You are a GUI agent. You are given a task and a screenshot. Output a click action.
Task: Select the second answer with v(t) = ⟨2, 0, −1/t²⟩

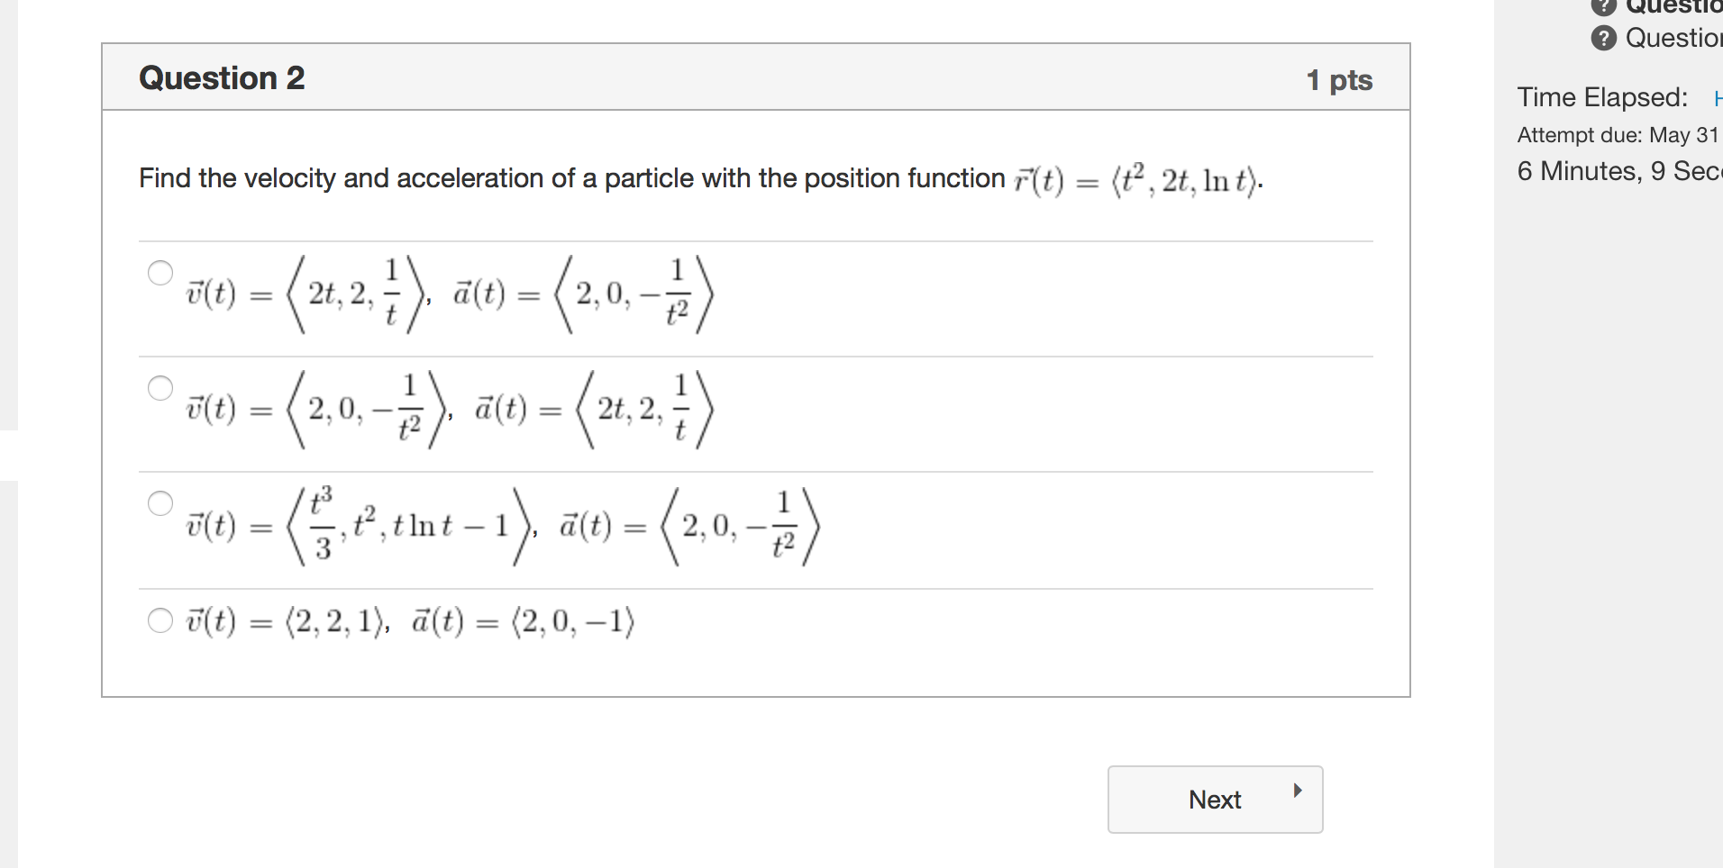(160, 388)
